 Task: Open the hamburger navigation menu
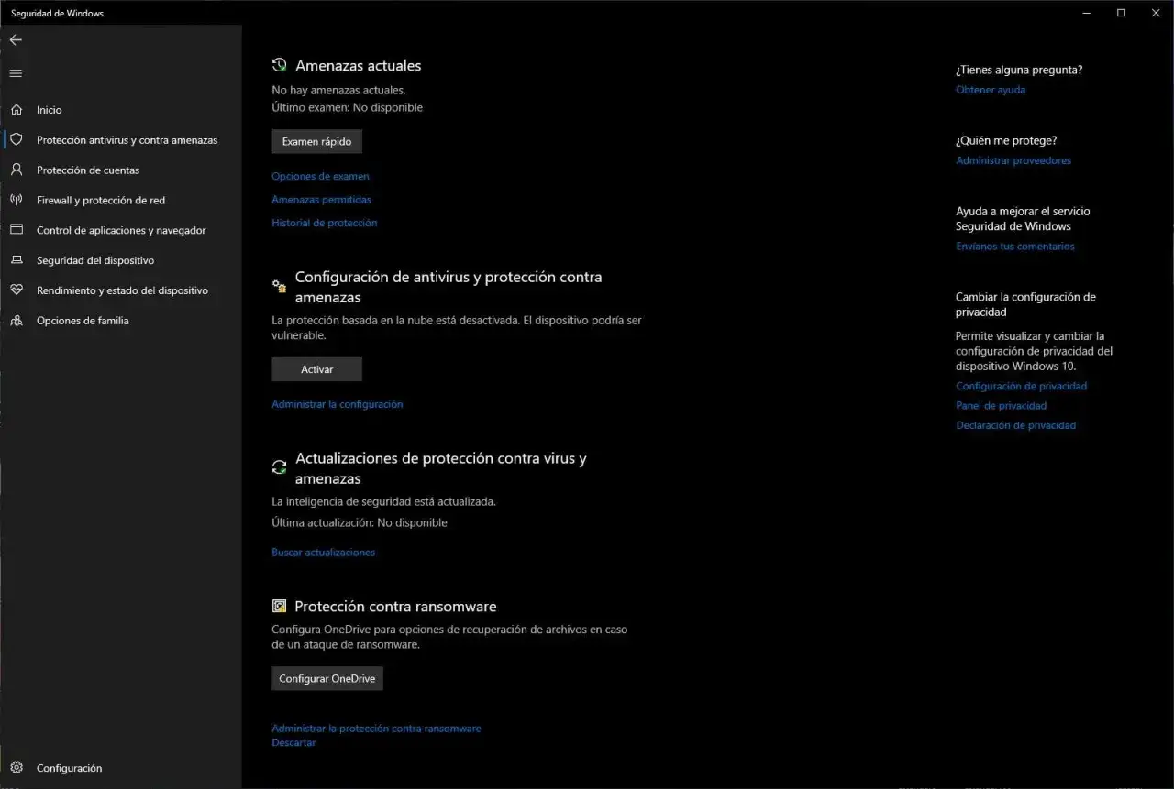[x=16, y=73]
